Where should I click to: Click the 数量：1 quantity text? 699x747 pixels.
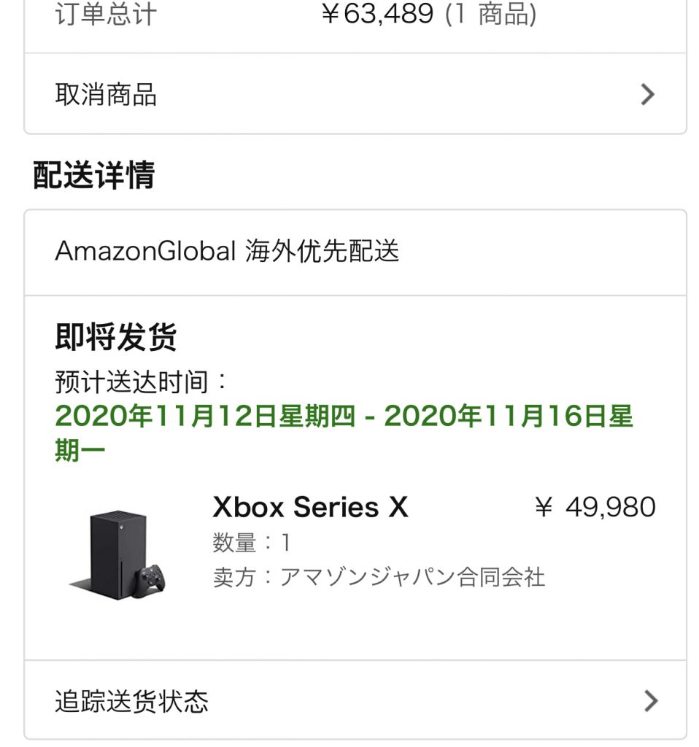click(252, 542)
